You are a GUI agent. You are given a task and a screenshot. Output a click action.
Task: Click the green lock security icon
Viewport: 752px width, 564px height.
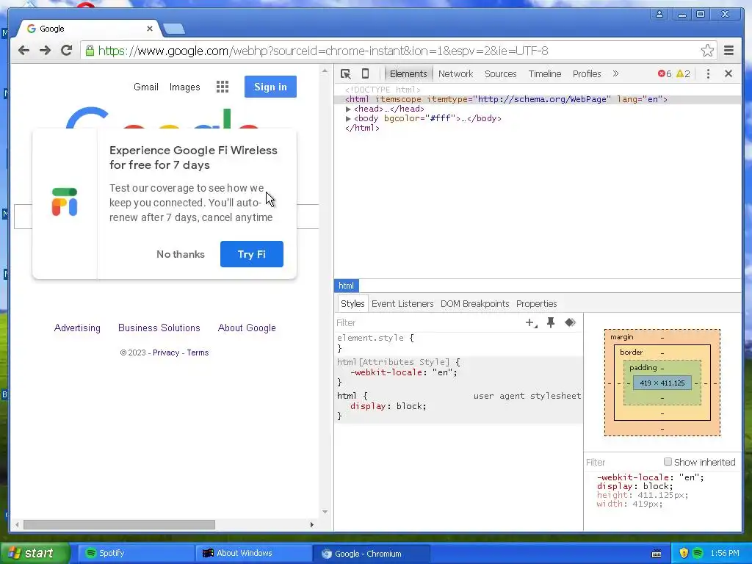[90, 51]
